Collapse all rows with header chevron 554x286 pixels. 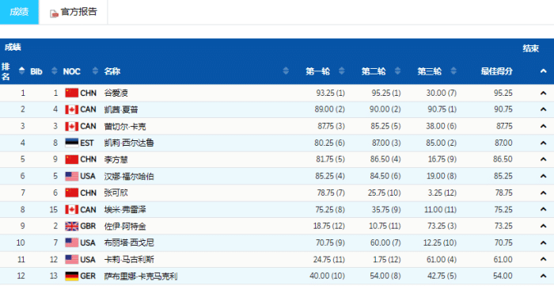[x=544, y=71]
